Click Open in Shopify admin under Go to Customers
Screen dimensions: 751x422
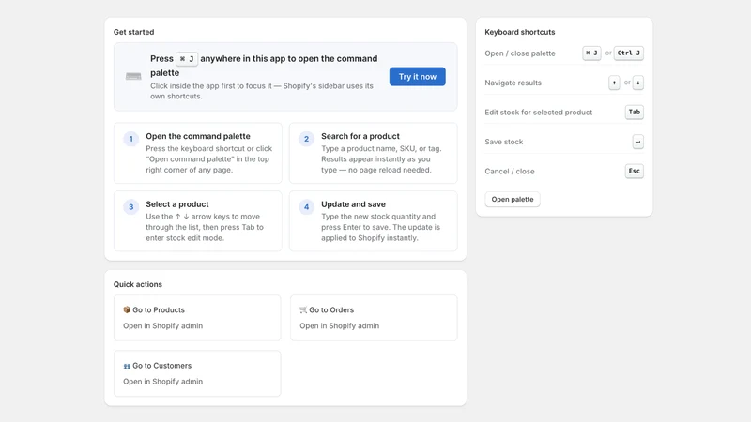[162, 382]
